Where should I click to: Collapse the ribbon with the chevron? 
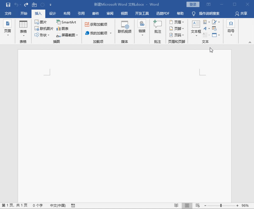[250, 42]
